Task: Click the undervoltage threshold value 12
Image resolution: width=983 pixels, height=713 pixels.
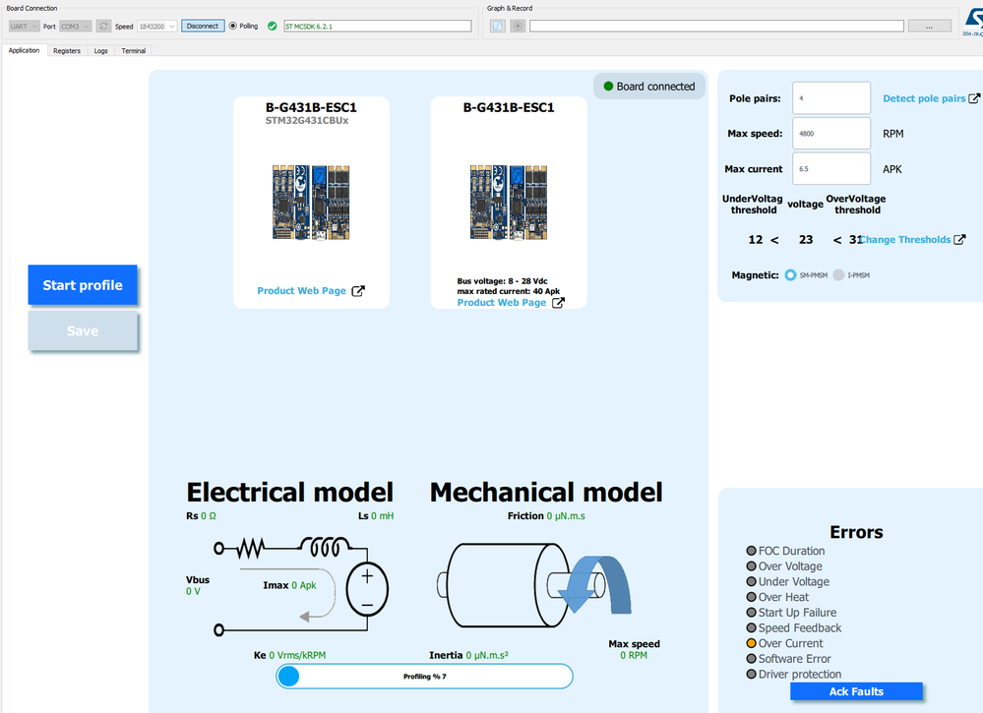Action: click(x=756, y=239)
